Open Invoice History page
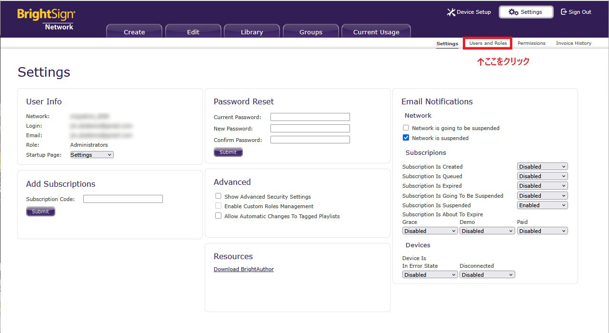 [x=573, y=43]
